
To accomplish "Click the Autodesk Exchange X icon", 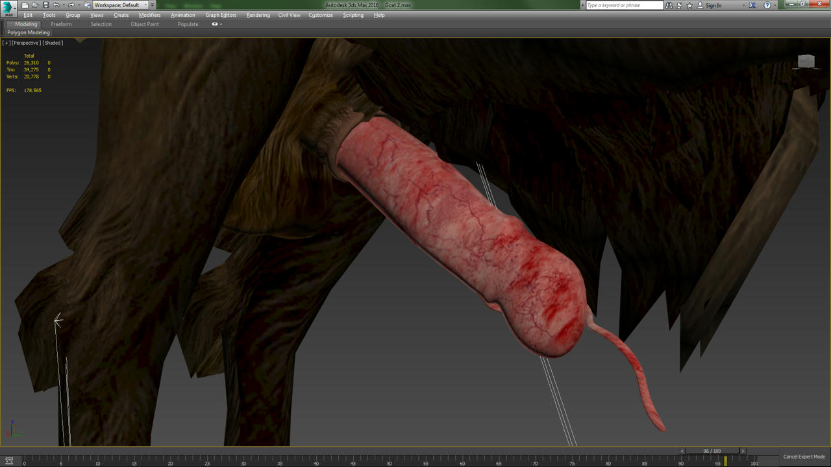I will click(x=752, y=5).
